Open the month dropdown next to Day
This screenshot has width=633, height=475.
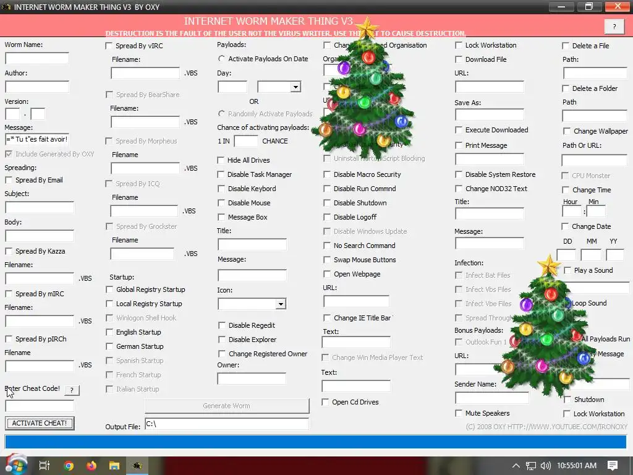coord(295,87)
